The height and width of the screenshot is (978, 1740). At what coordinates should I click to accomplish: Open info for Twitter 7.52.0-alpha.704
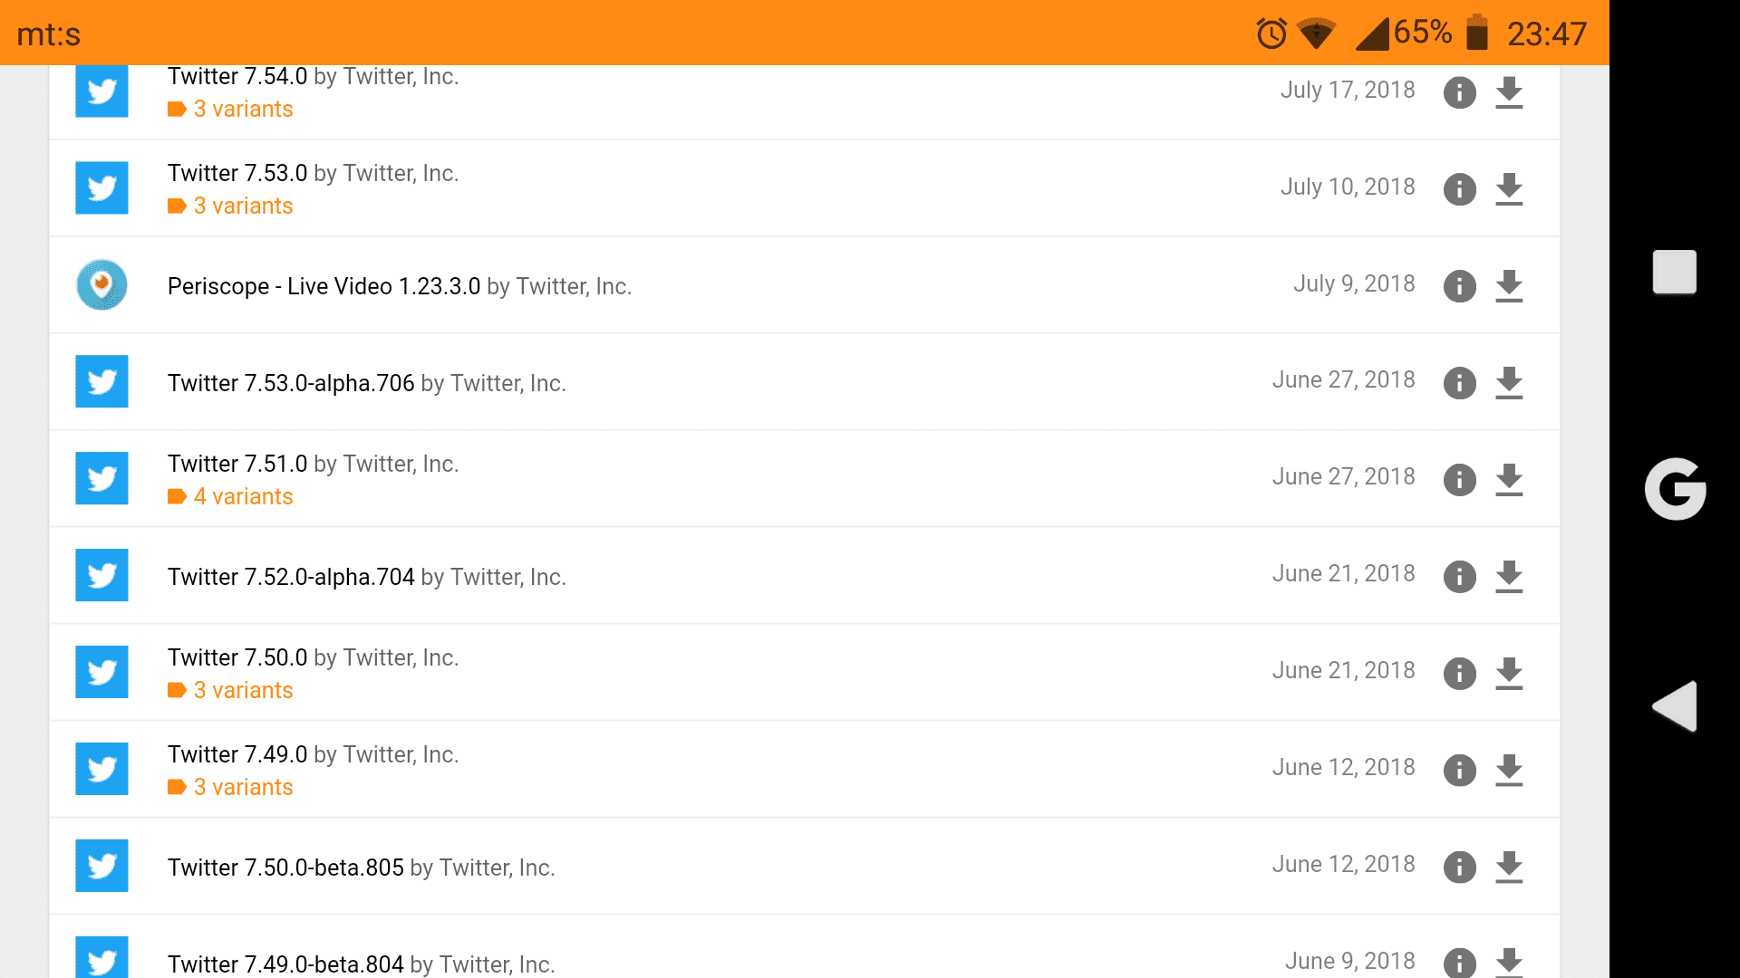(1459, 577)
